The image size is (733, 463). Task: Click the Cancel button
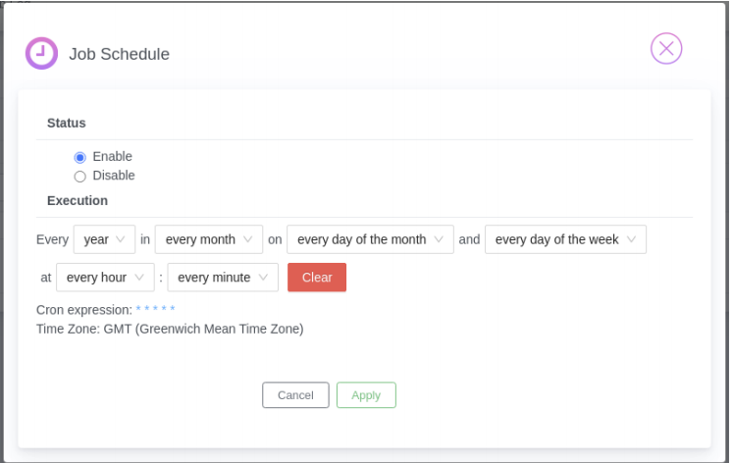pyautogui.click(x=295, y=395)
